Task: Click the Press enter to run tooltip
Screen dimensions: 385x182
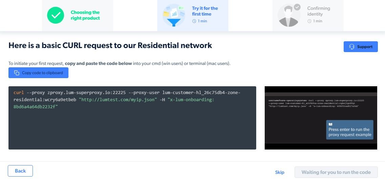Action: point(350,130)
